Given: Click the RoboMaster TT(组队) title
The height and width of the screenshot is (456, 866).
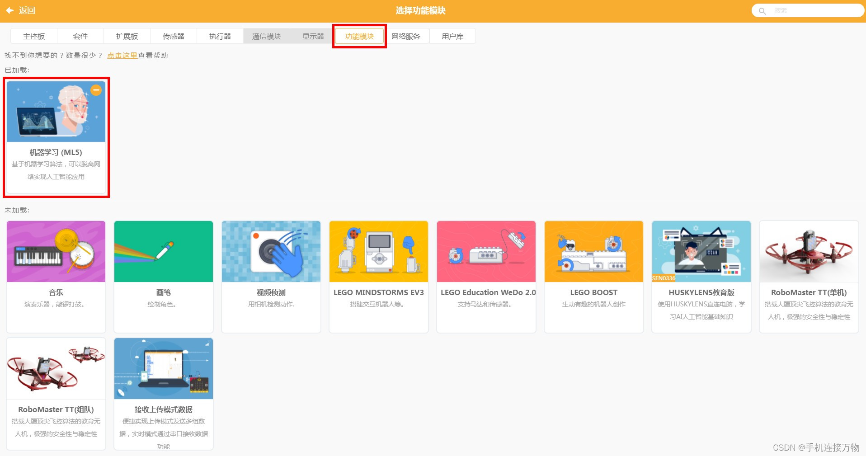Looking at the screenshot, I should (x=56, y=409).
